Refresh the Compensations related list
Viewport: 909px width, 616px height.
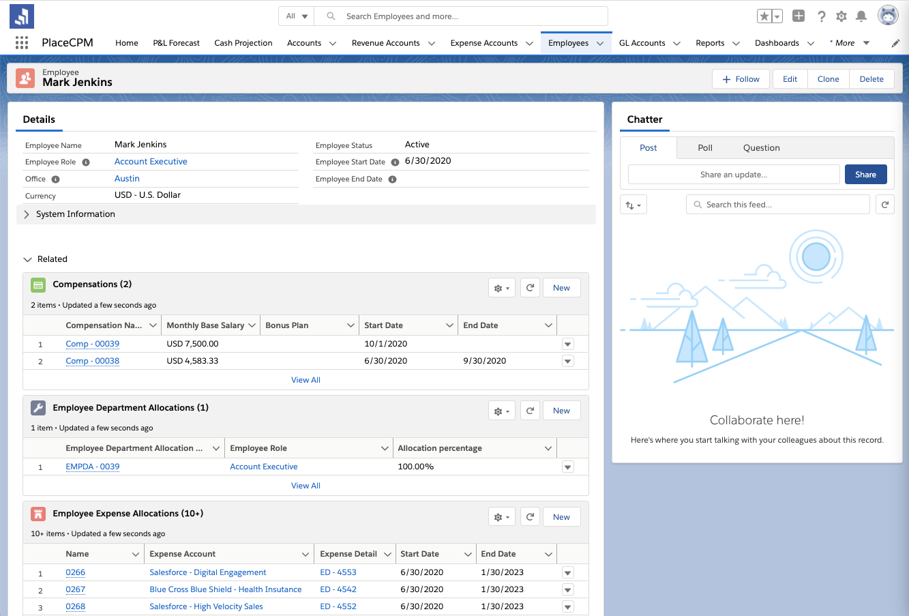tap(530, 288)
